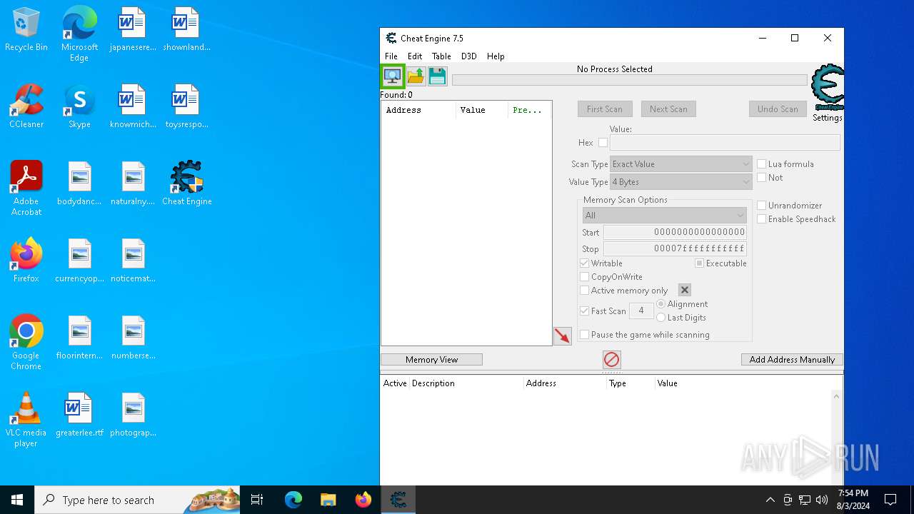This screenshot has width=914, height=514.
Task: Select the Cheat Engine desktop shortcut
Action: pyautogui.click(x=186, y=183)
